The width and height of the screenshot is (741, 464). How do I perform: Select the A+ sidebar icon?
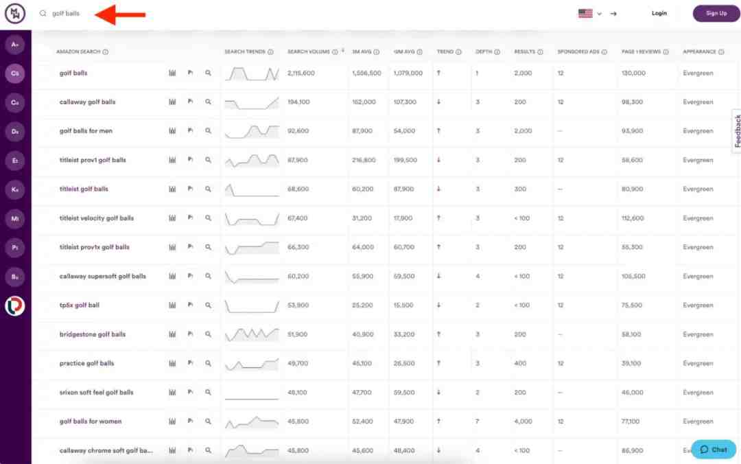coord(15,45)
